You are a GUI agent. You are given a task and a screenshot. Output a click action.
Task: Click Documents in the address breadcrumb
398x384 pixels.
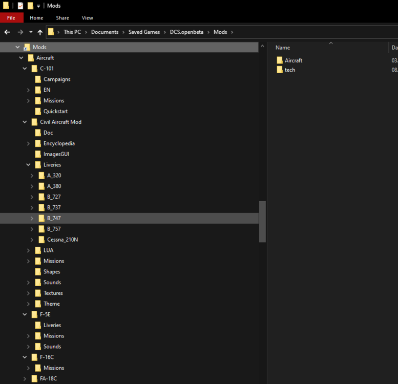(x=104, y=32)
